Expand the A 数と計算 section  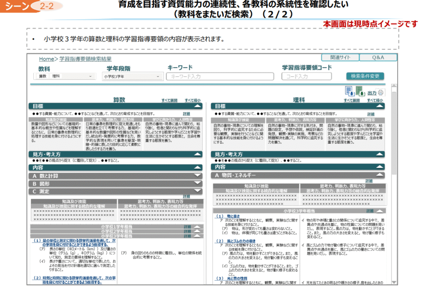197,176
